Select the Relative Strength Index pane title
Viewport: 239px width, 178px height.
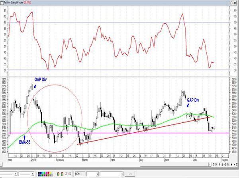14,3
